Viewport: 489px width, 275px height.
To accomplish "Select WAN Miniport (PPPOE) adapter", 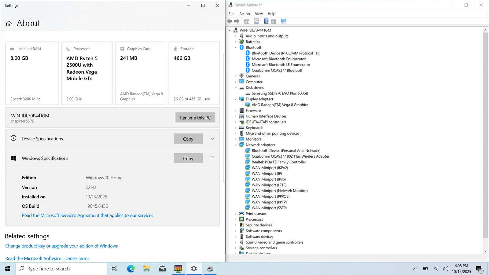I will coord(270,196).
